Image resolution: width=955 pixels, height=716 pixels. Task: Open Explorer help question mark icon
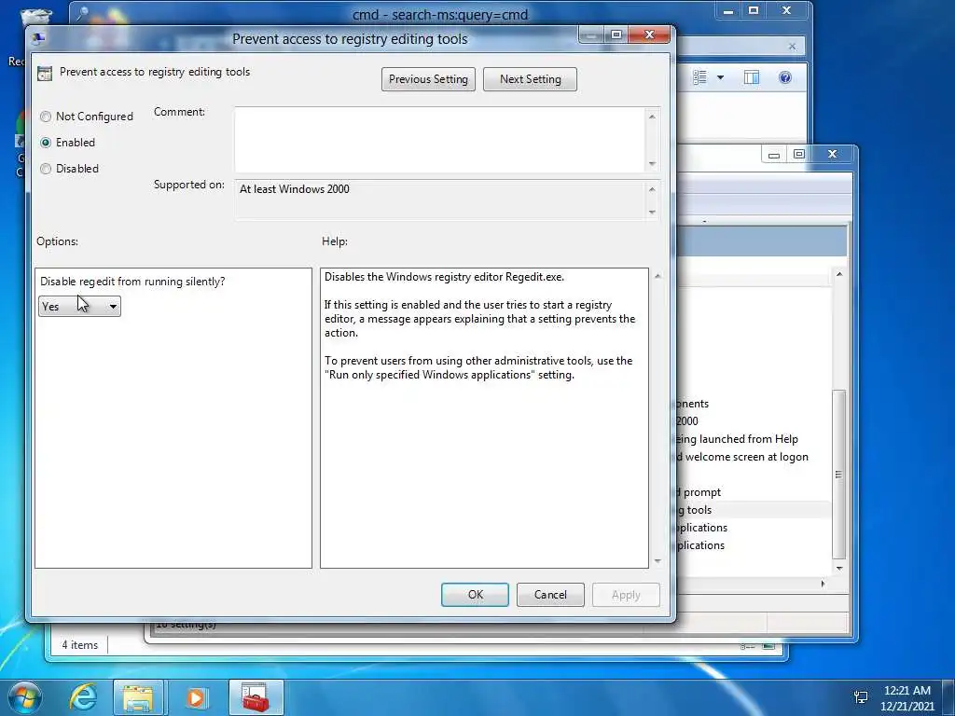click(785, 77)
